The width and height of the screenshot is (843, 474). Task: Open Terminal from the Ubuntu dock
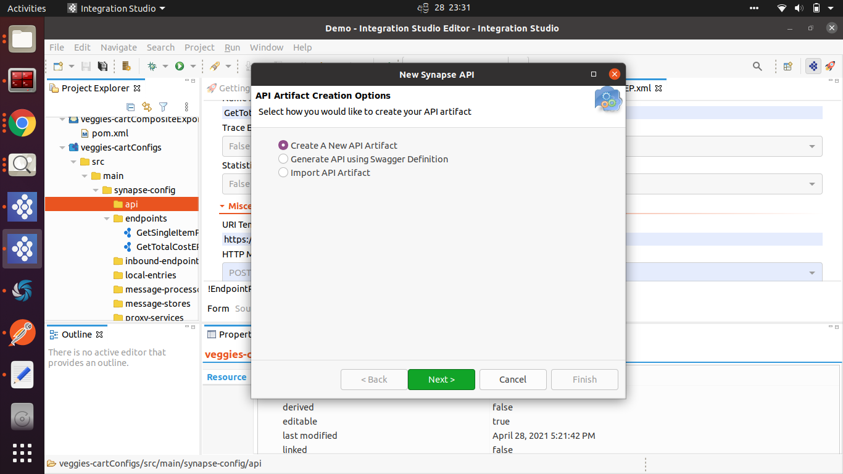22,81
